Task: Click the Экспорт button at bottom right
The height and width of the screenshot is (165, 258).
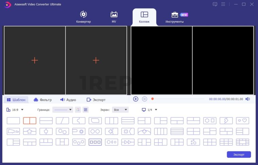Action: pyautogui.click(x=239, y=154)
